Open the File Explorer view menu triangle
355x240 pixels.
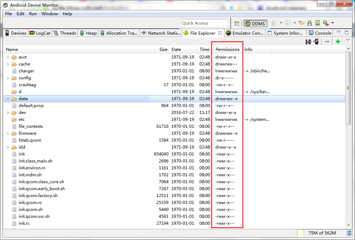coord(348,40)
